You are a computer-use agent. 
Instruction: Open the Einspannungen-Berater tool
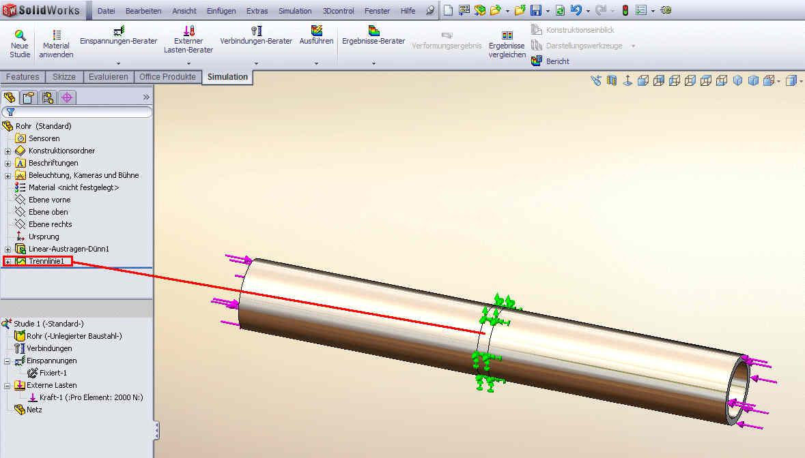point(119,36)
